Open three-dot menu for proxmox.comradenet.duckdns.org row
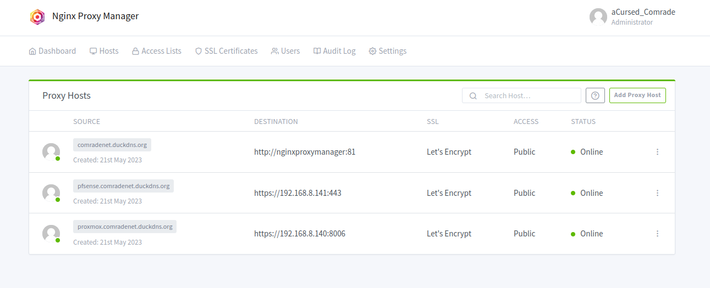Image resolution: width=710 pixels, height=288 pixels. coord(657,234)
